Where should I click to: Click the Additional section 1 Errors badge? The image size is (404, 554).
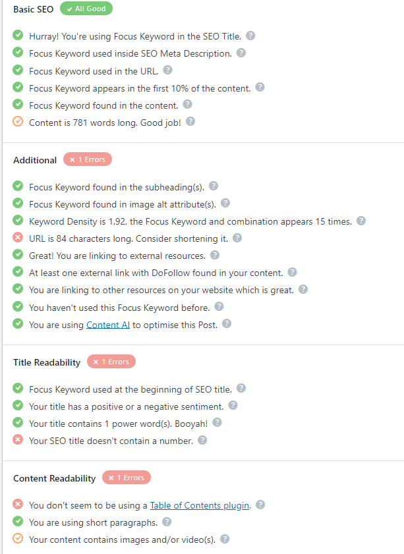(x=88, y=159)
